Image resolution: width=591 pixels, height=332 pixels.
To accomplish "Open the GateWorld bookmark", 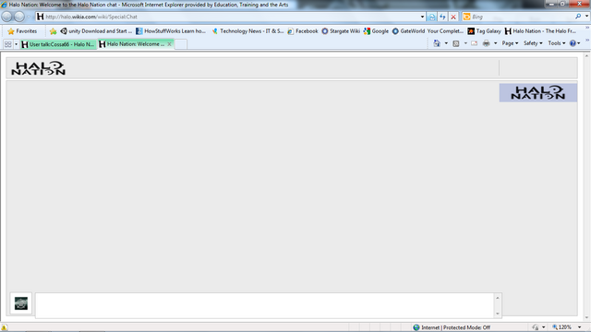I will (428, 31).
